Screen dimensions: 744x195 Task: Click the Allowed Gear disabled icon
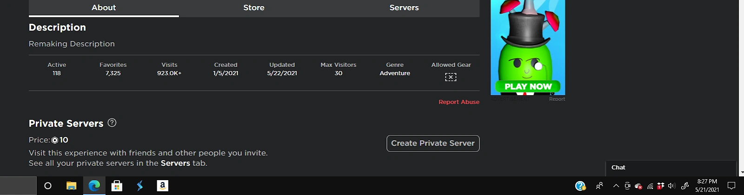[451, 77]
